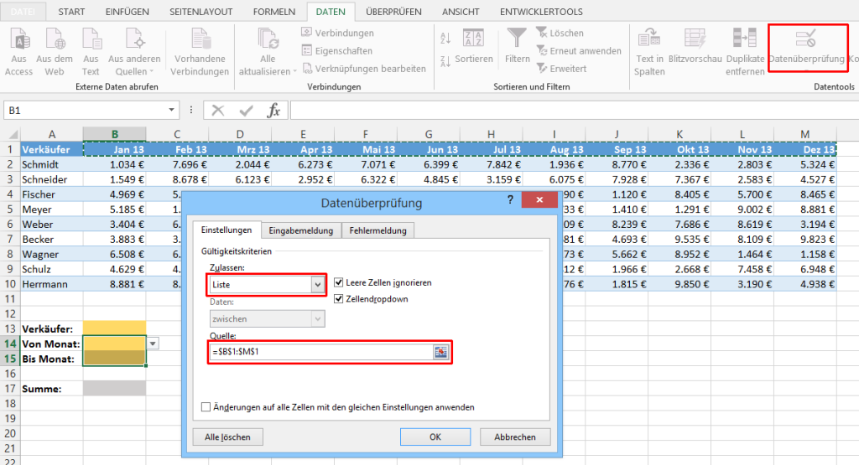Click Text in Spalten icon
Screen dimensions: 859x465
pyautogui.click(x=649, y=39)
